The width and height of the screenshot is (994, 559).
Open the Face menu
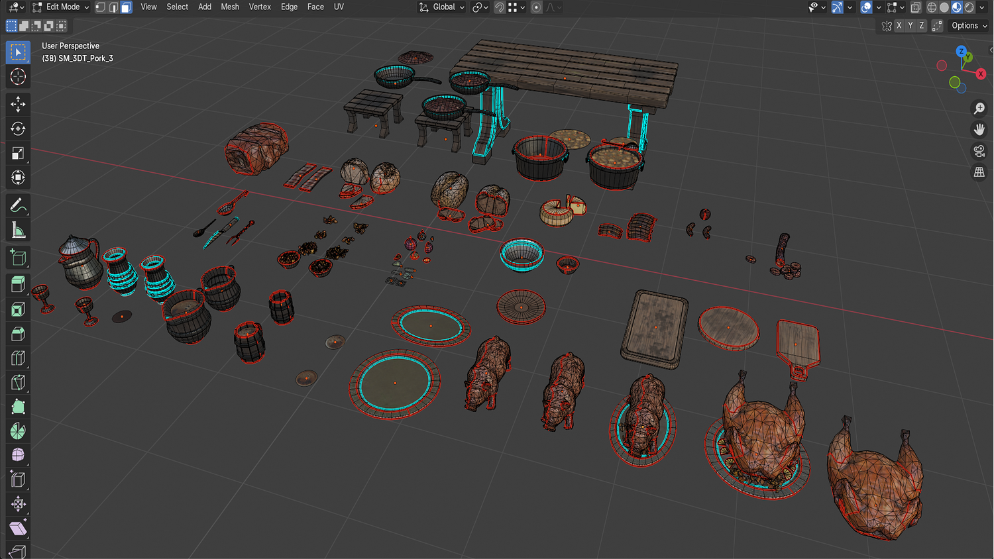tap(315, 7)
